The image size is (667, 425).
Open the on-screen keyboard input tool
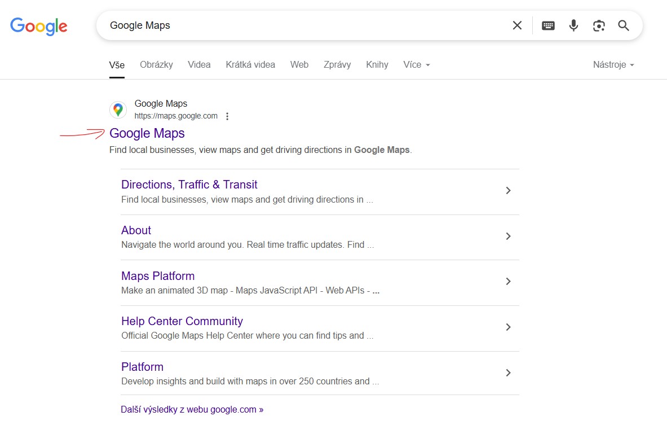coord(548,25)
